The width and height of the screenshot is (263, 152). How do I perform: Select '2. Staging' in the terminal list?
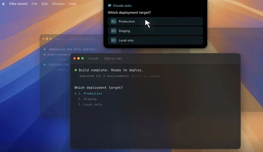pyautogui.click(x=87, y=99)
